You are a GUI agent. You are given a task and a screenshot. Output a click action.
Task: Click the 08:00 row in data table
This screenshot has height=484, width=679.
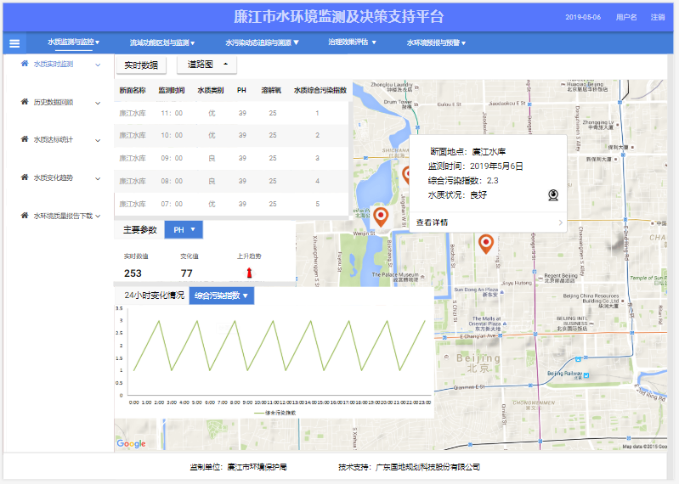pyautogui.click(x=231, y=181)
